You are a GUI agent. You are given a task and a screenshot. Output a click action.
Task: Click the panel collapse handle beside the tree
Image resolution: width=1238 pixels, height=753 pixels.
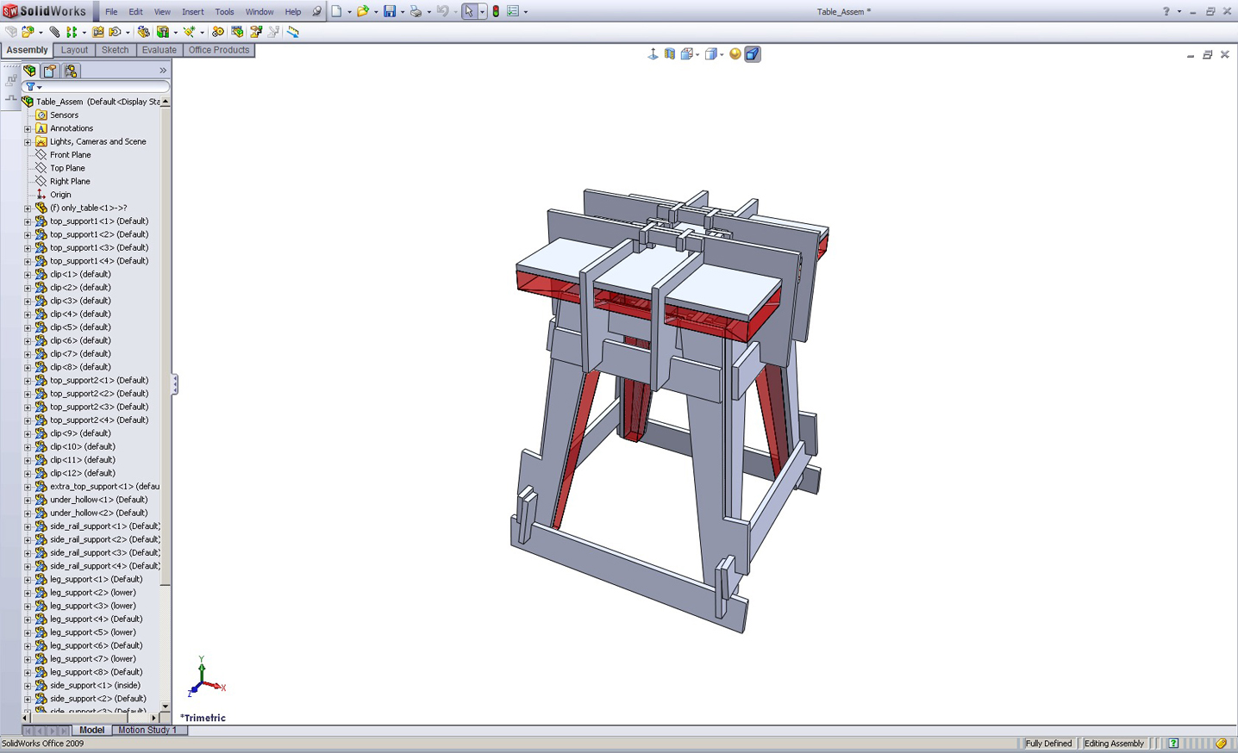[x=174, y=383]
